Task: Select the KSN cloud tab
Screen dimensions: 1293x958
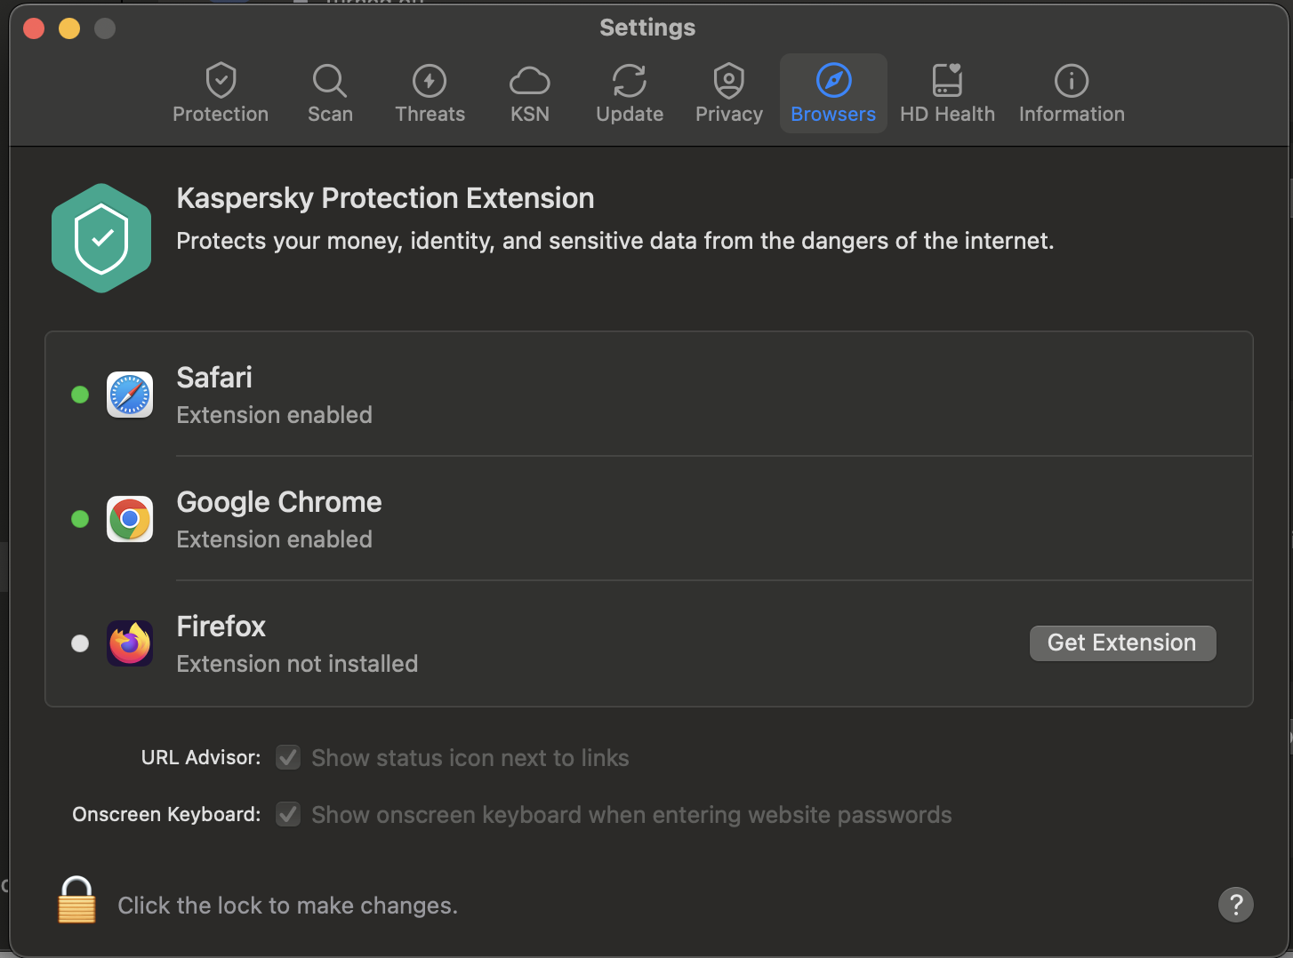Action: tap(530, 93)
